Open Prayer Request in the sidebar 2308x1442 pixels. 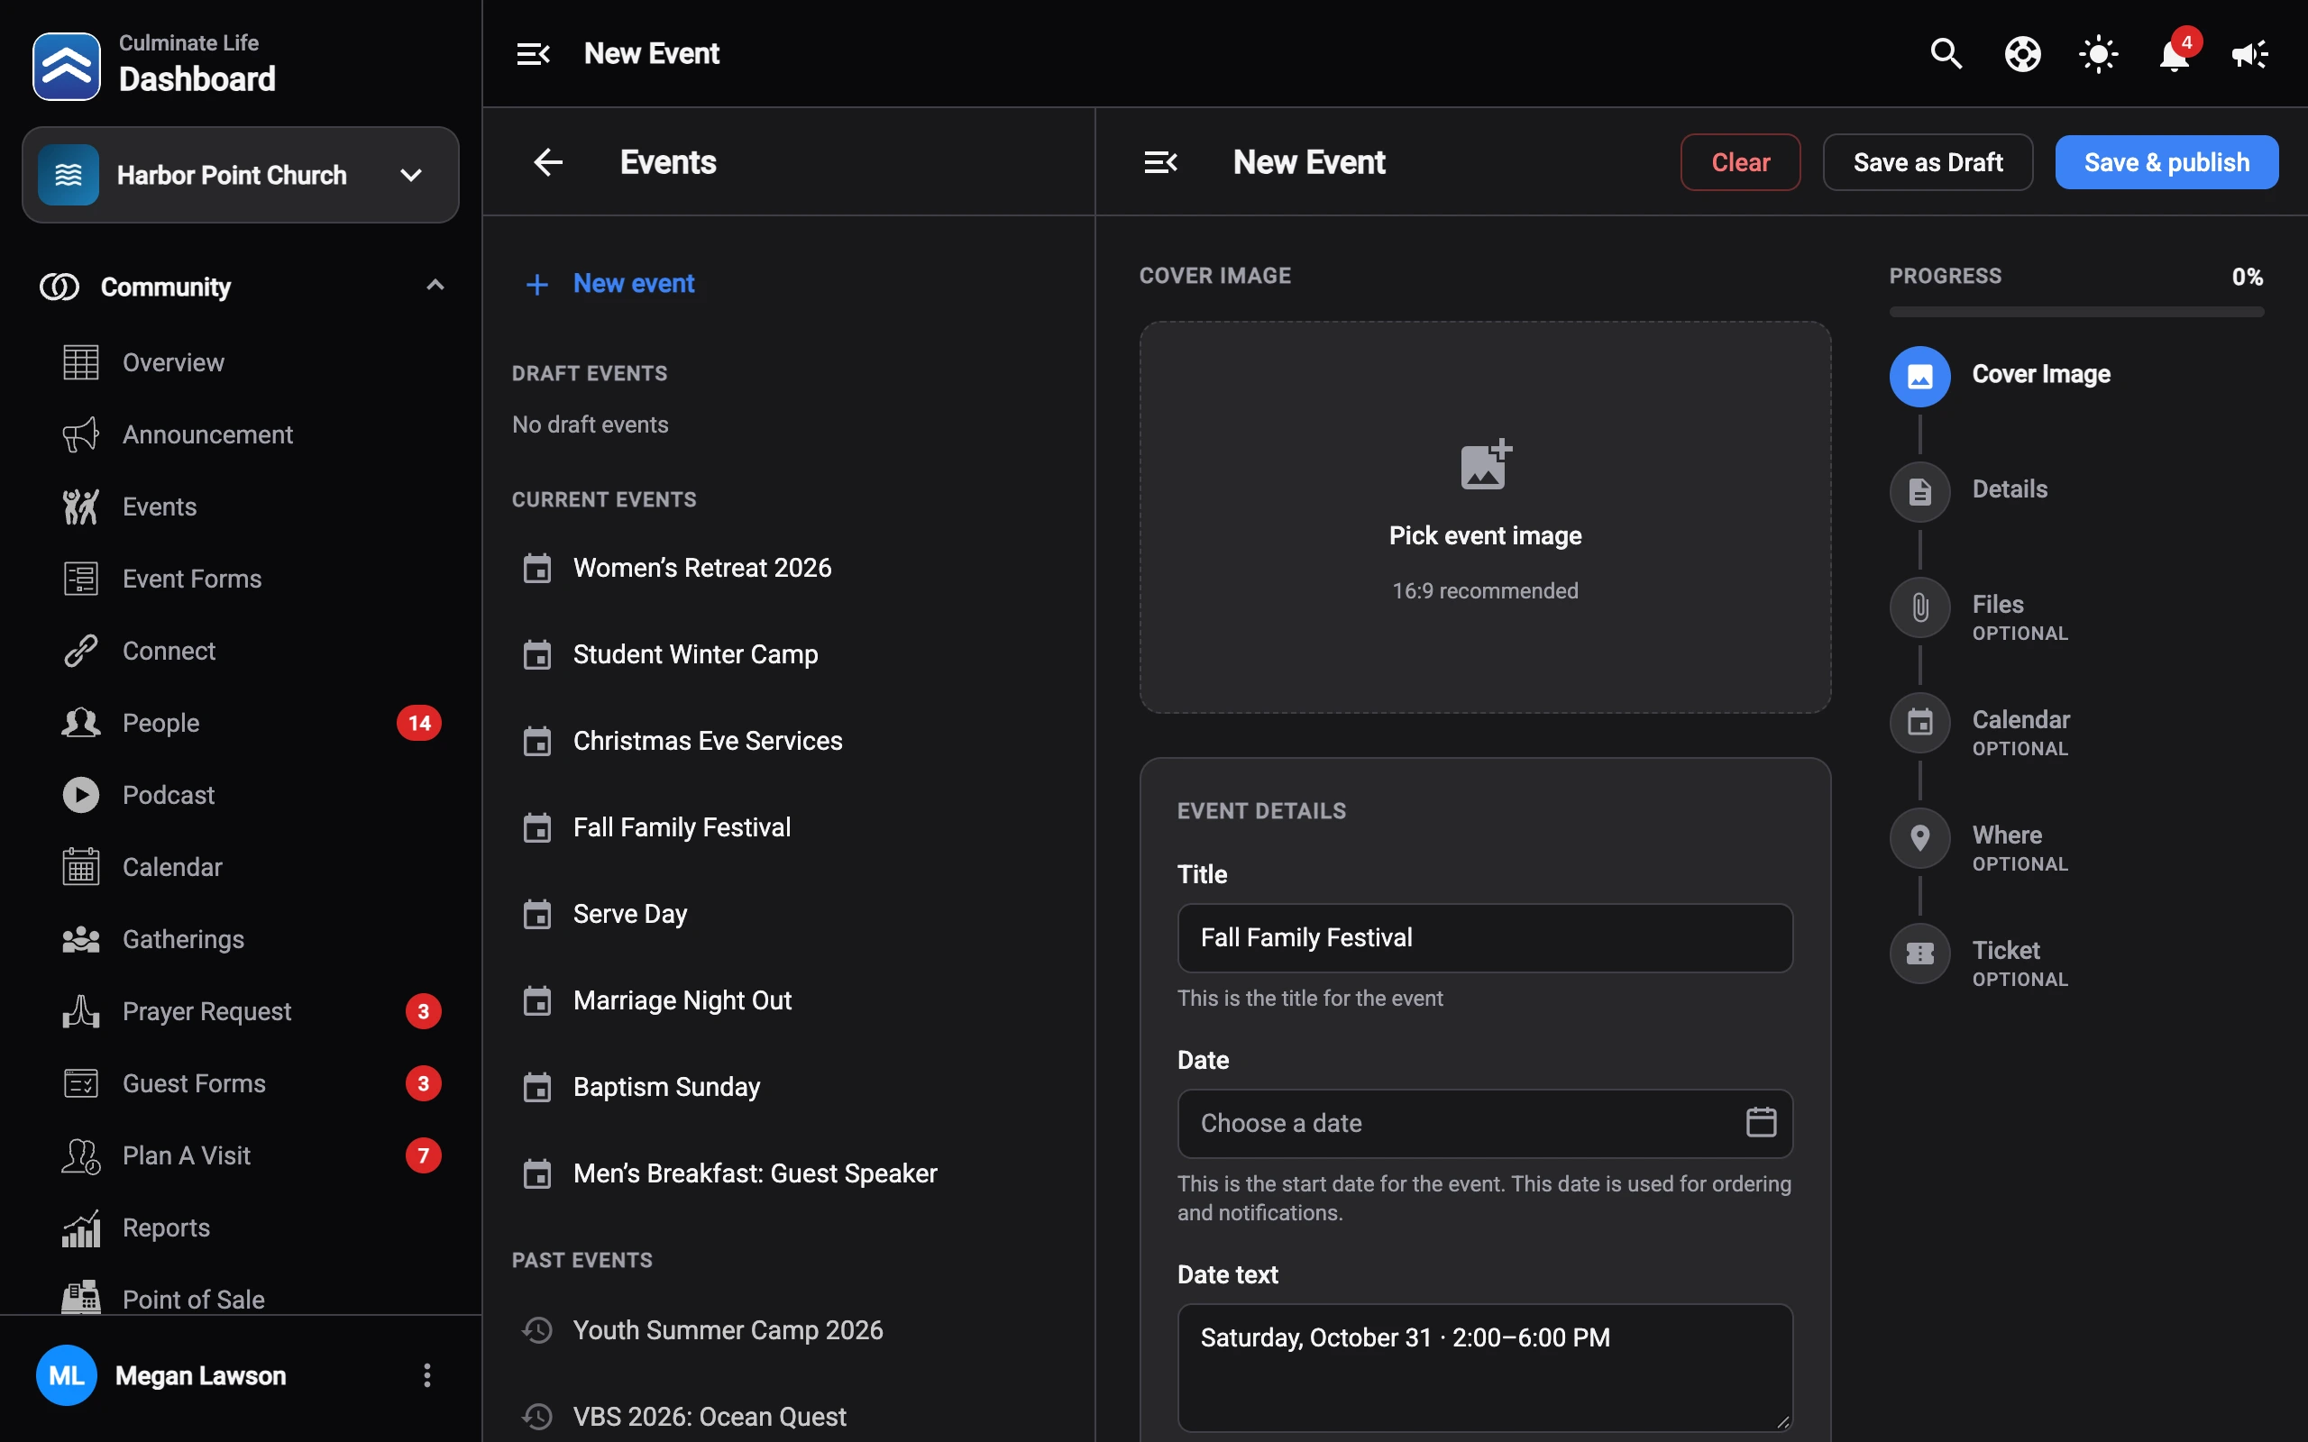pyautogui.click(x=241, y=1011)
